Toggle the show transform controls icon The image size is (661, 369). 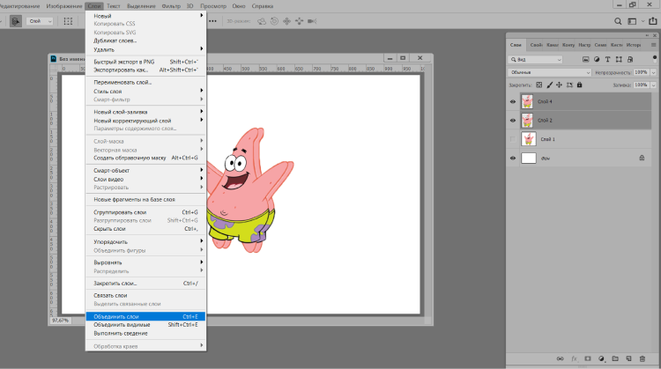[x=68, y=21]
